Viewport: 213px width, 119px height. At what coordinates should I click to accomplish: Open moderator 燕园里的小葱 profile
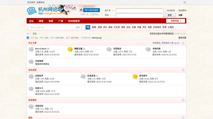click(167, 43)
